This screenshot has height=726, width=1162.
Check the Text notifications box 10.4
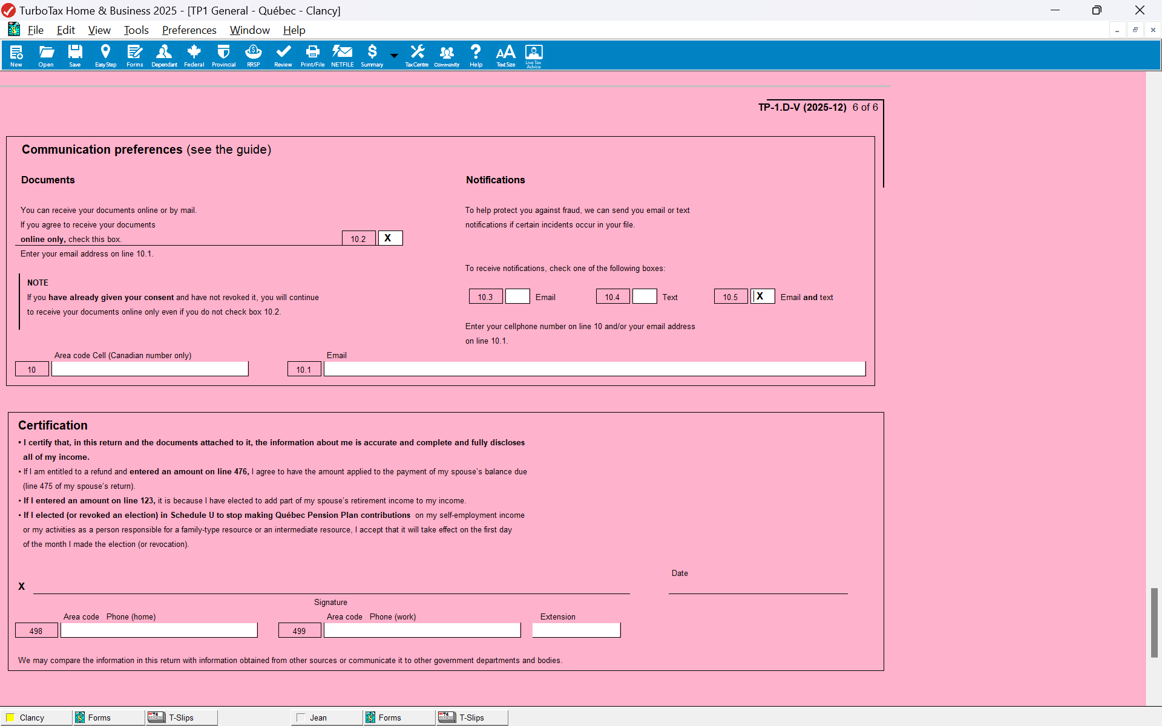pos(645,296)
